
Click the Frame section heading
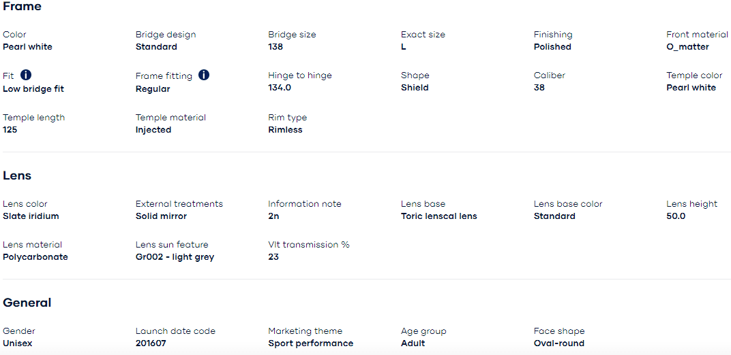pyautogui.click(x=22, y=7)
